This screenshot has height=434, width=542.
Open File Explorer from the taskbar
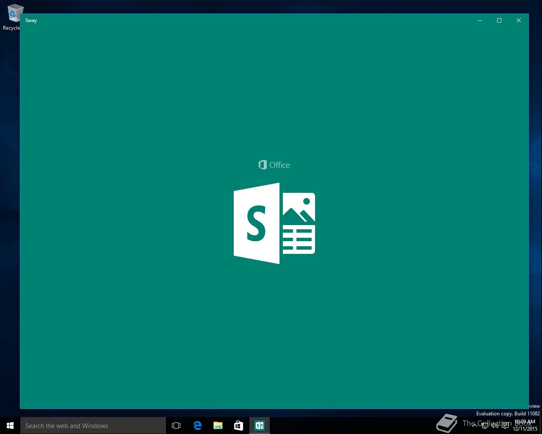pyautogui.click(x=218, y=426)
